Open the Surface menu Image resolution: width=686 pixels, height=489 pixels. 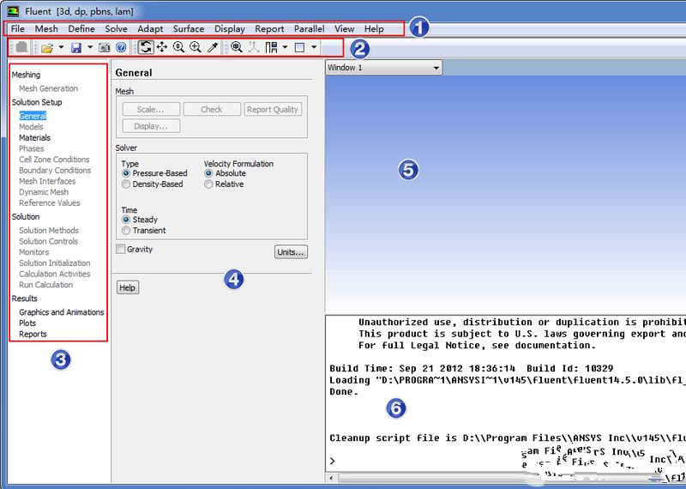[189, 29]
